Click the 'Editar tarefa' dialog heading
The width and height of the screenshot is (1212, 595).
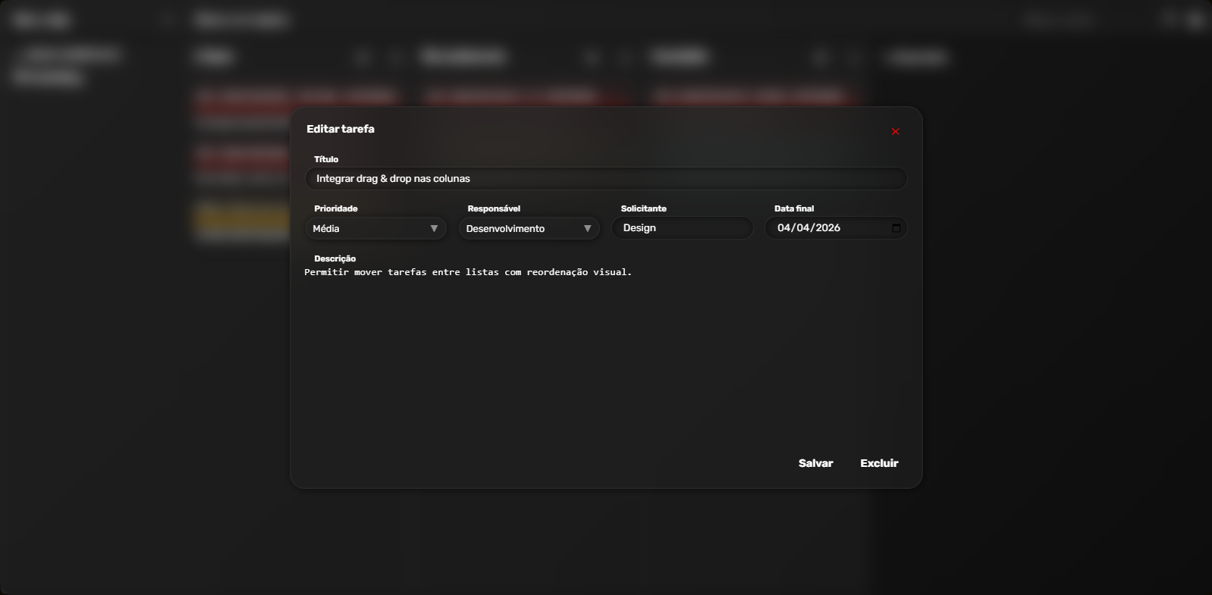pyautogui.click(x=341, y=130)
